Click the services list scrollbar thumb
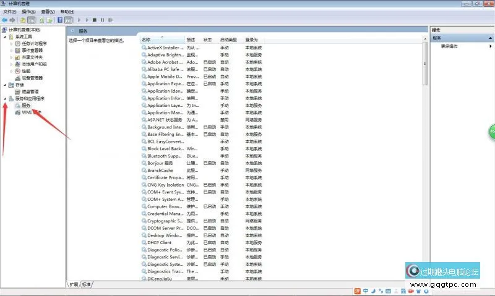 pyautogui.click(x=425, y=64)
